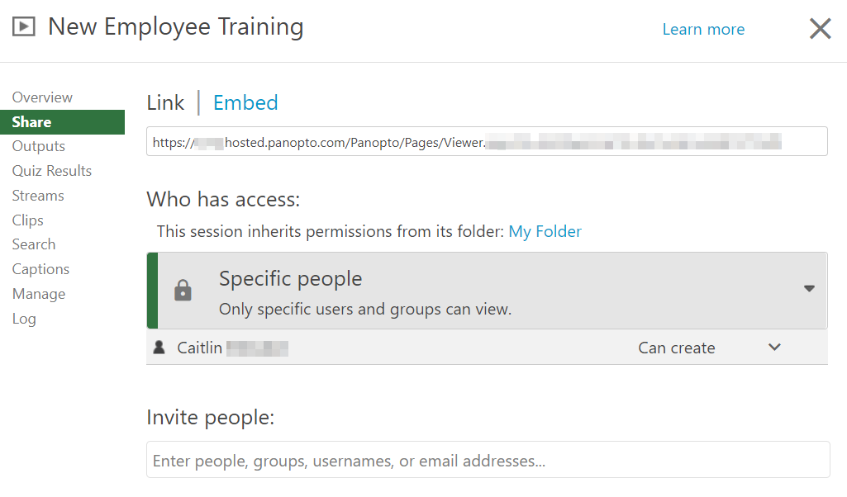Switch to the Embed tab
Viewport: 847px width, 497px height.
point(245,102)
